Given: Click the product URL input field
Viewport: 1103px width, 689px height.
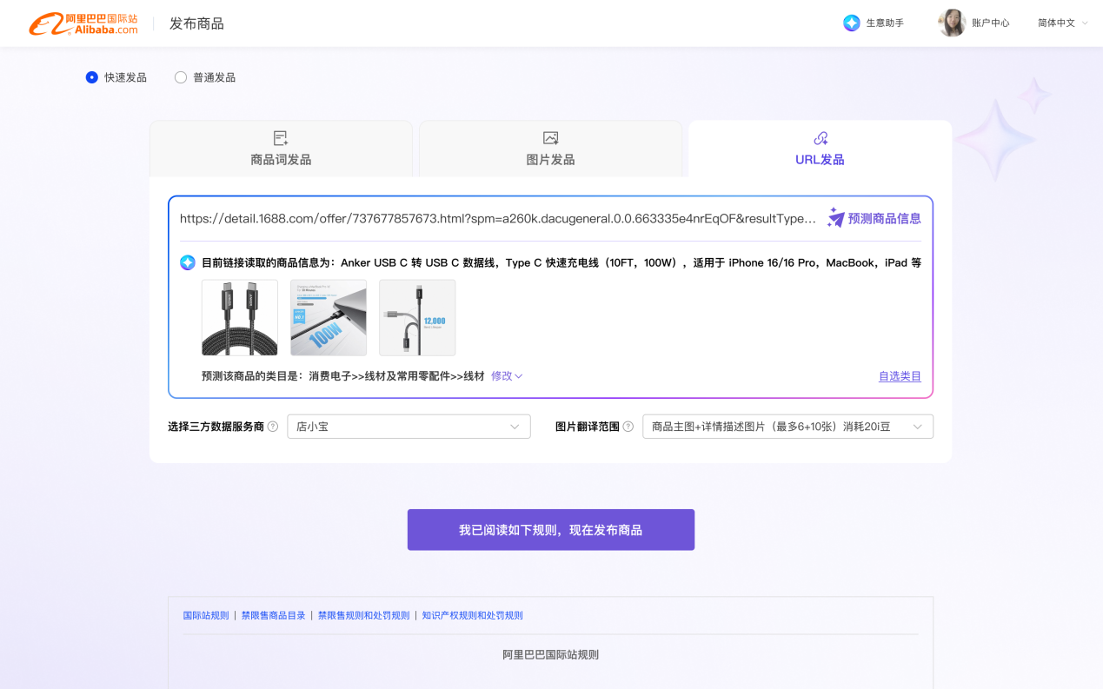Looking at the screenshot, I should click(x=498, y=219).
